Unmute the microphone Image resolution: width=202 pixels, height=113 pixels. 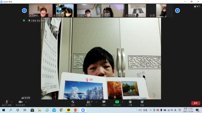(x=7, y=102)
